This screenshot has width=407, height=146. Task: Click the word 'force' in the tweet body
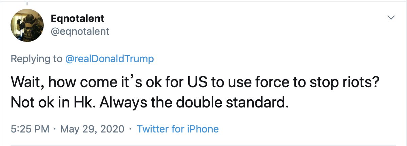270,83
